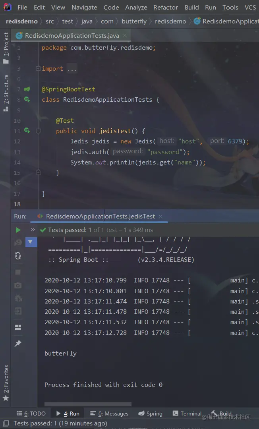Screen dimensions: 259x429
Task: Open the Build menu in the menu bar
Action: [x=191, y=8]
